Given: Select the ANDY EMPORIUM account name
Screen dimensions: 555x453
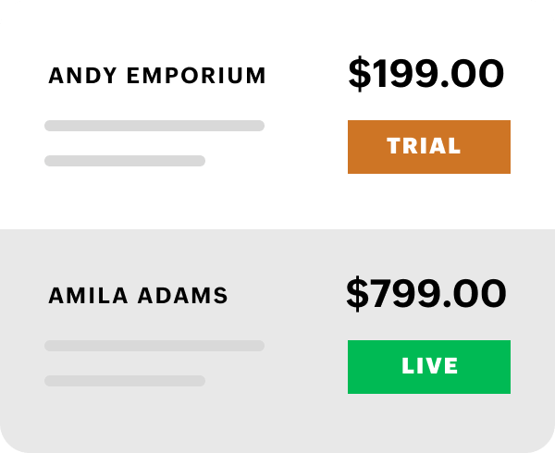Looking at the screenshot, I should coord(157,76).
